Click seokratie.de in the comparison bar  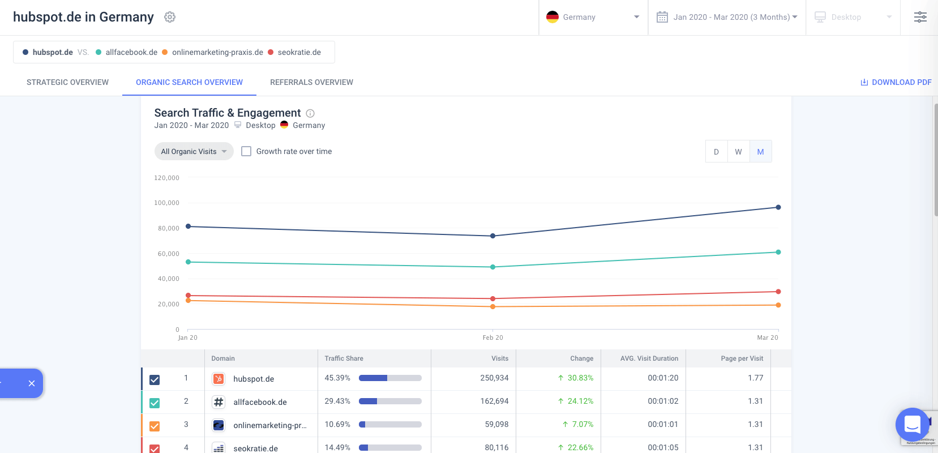(x=299, y=52)
